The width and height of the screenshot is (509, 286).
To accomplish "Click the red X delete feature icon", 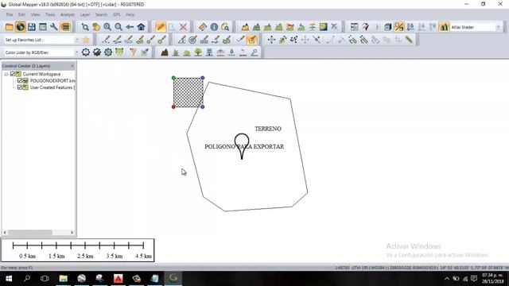I will point(183,27).
